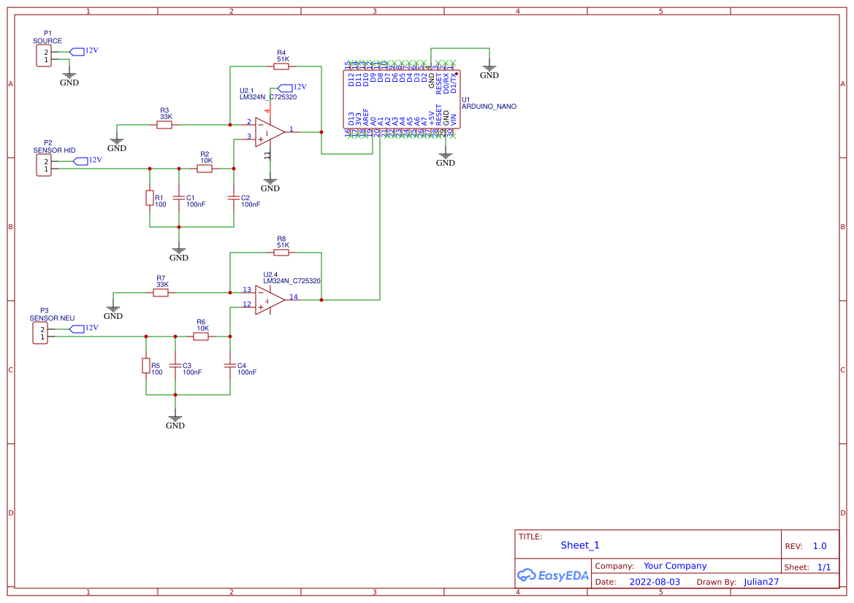This screenshot has height=603, width=854.
Task: Select the Julian27 drawn-by text
Action: [761, 582]
